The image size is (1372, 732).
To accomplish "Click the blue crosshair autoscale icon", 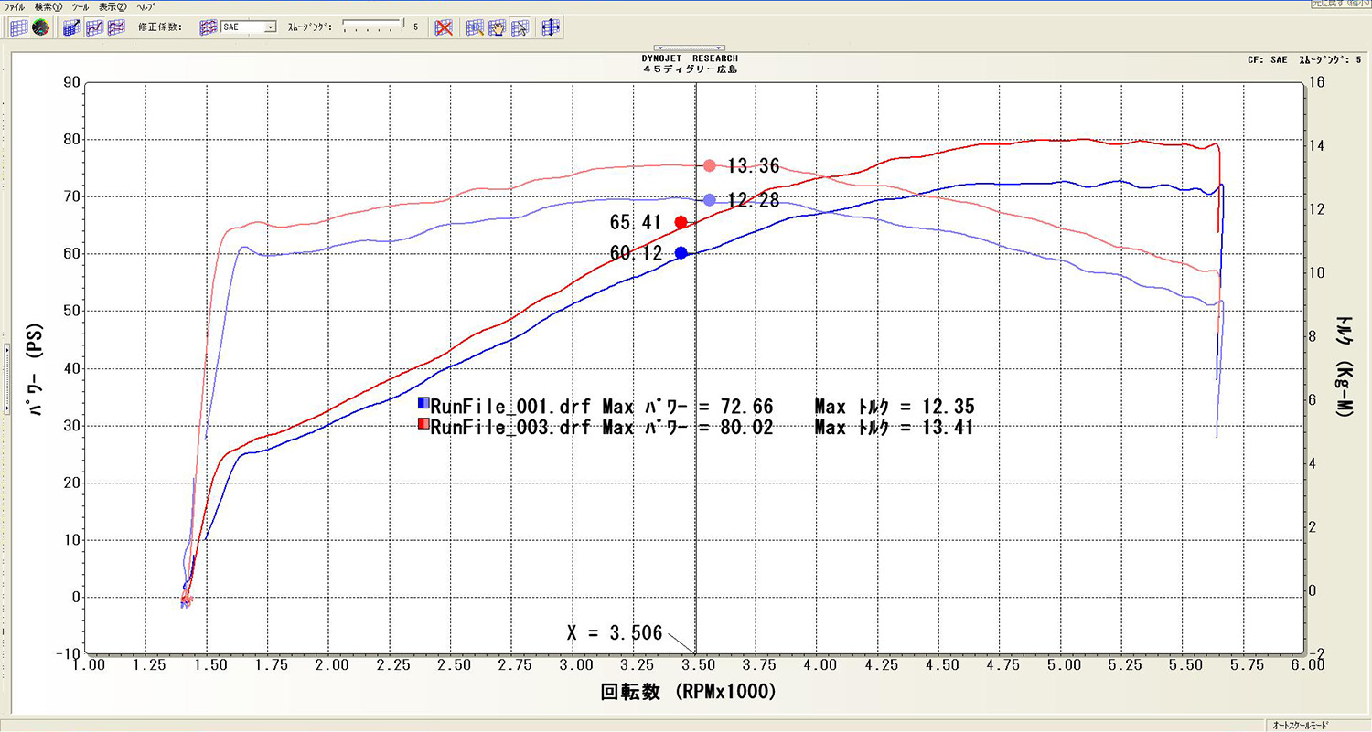I will coord(551,27).
